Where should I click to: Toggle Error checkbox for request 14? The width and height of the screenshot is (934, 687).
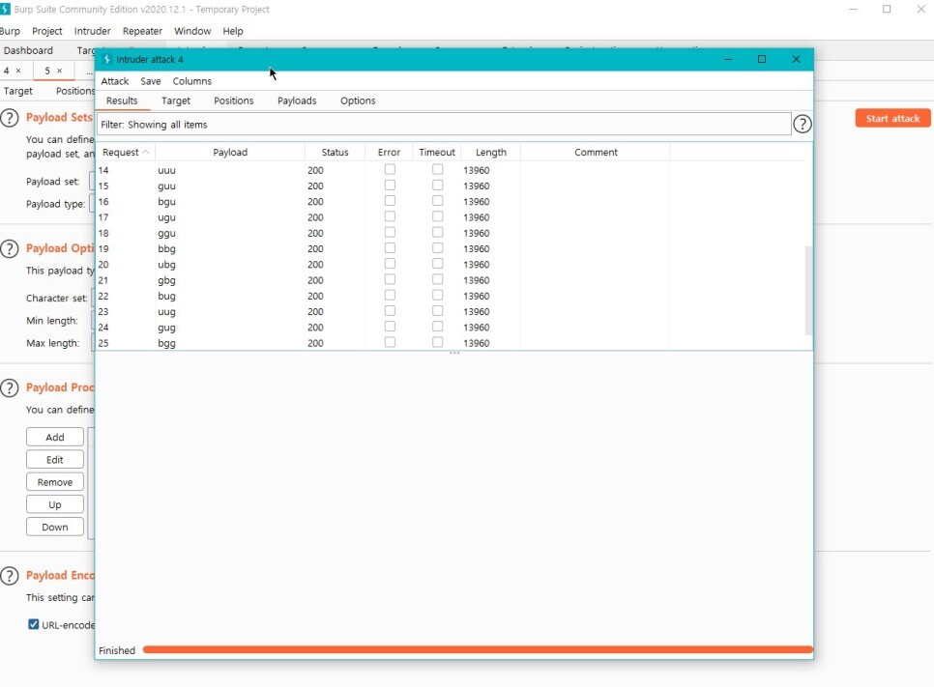click(390, 170)
